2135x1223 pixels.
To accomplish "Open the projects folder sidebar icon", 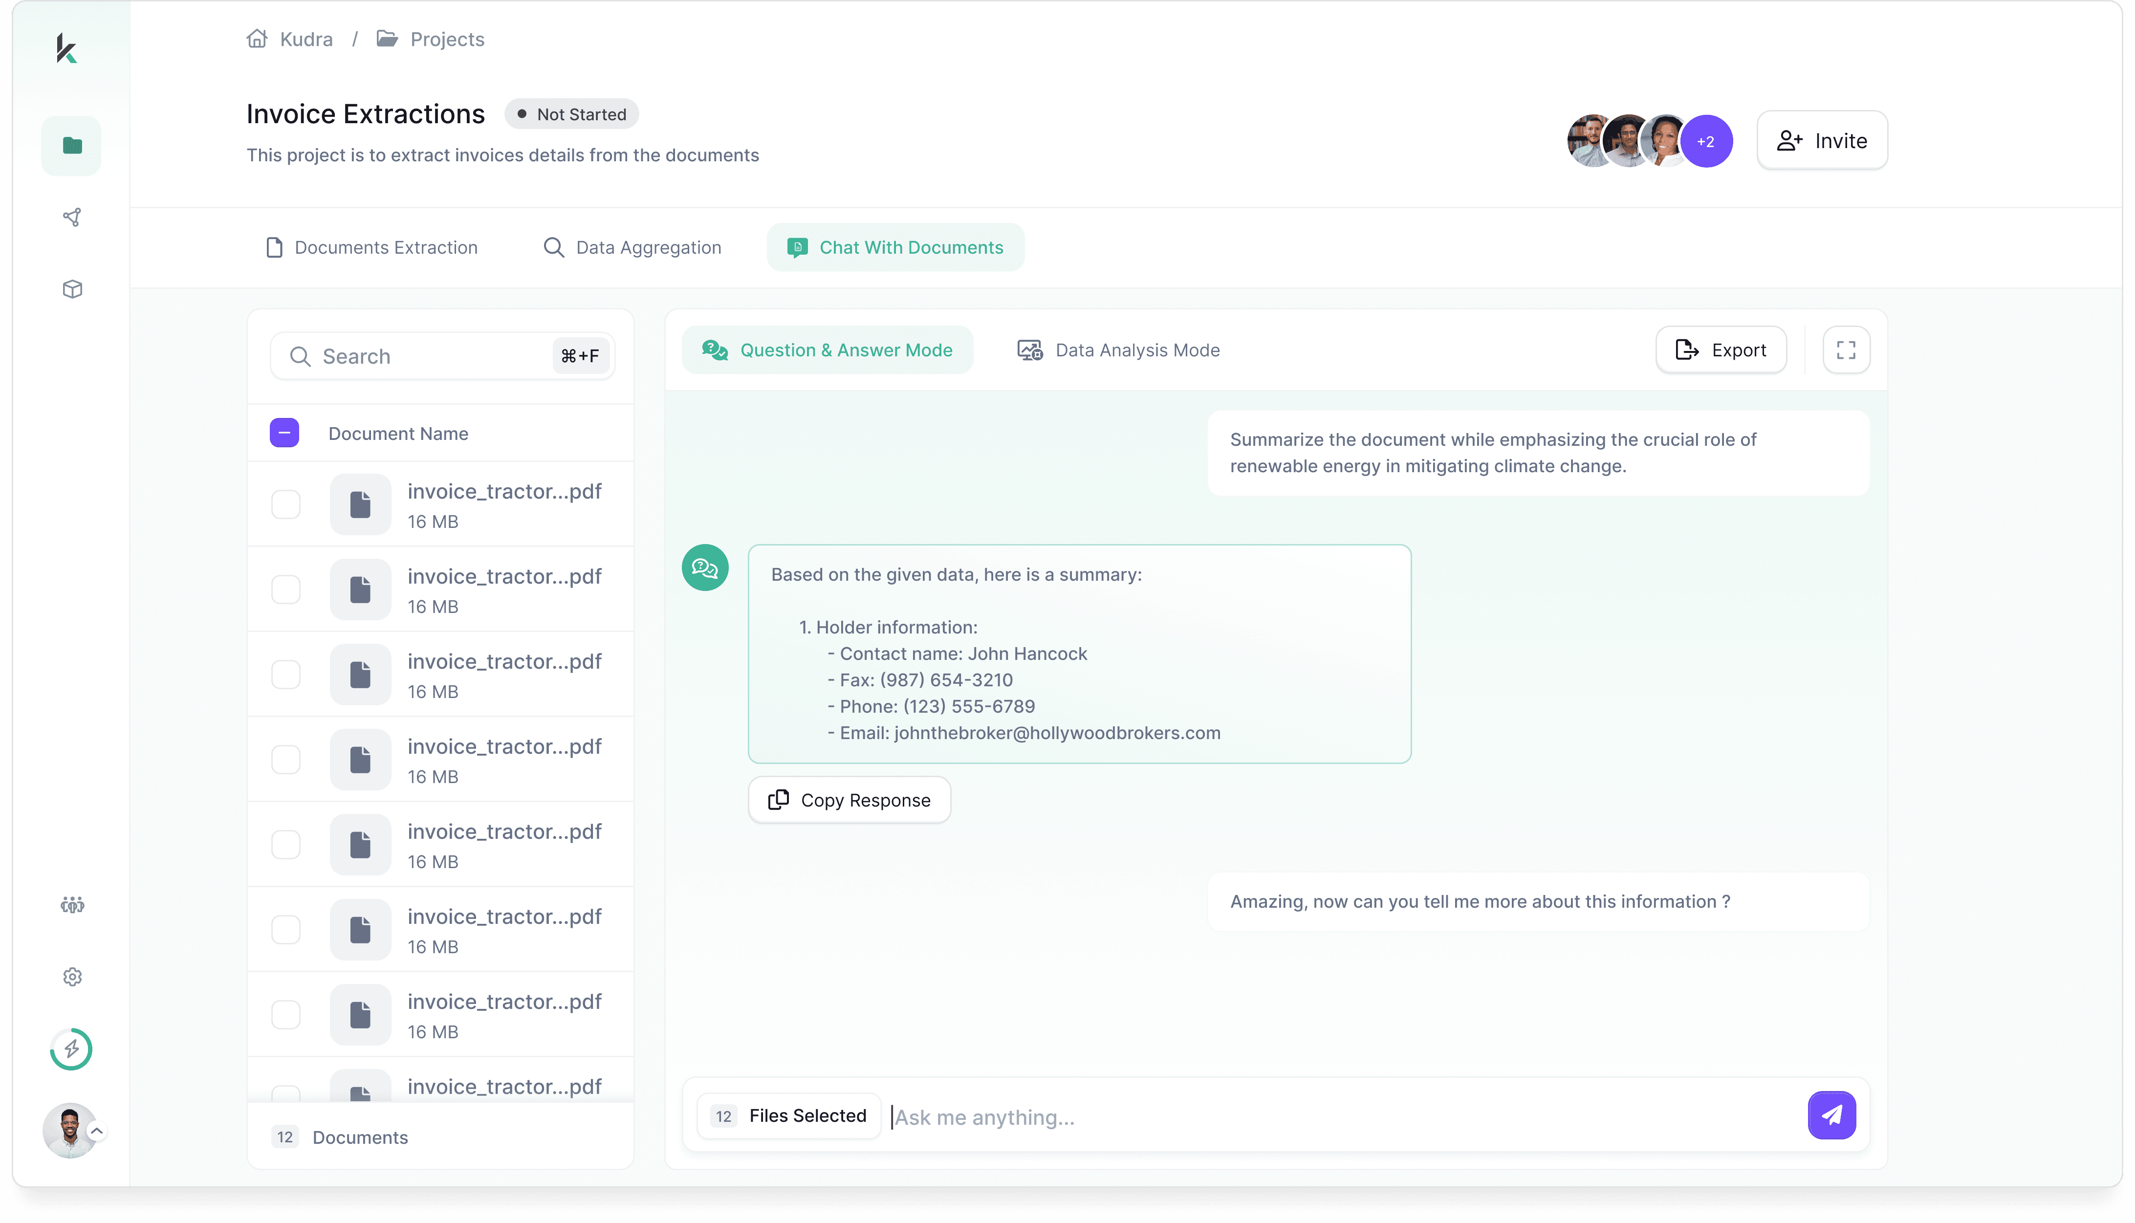I will pyautogui.click(x=71, y=145).
